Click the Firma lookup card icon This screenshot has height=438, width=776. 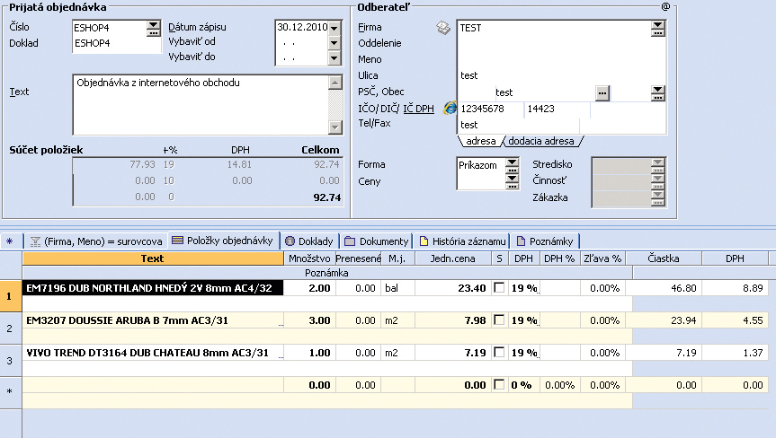pyautogui.click(x=443, y=28)
